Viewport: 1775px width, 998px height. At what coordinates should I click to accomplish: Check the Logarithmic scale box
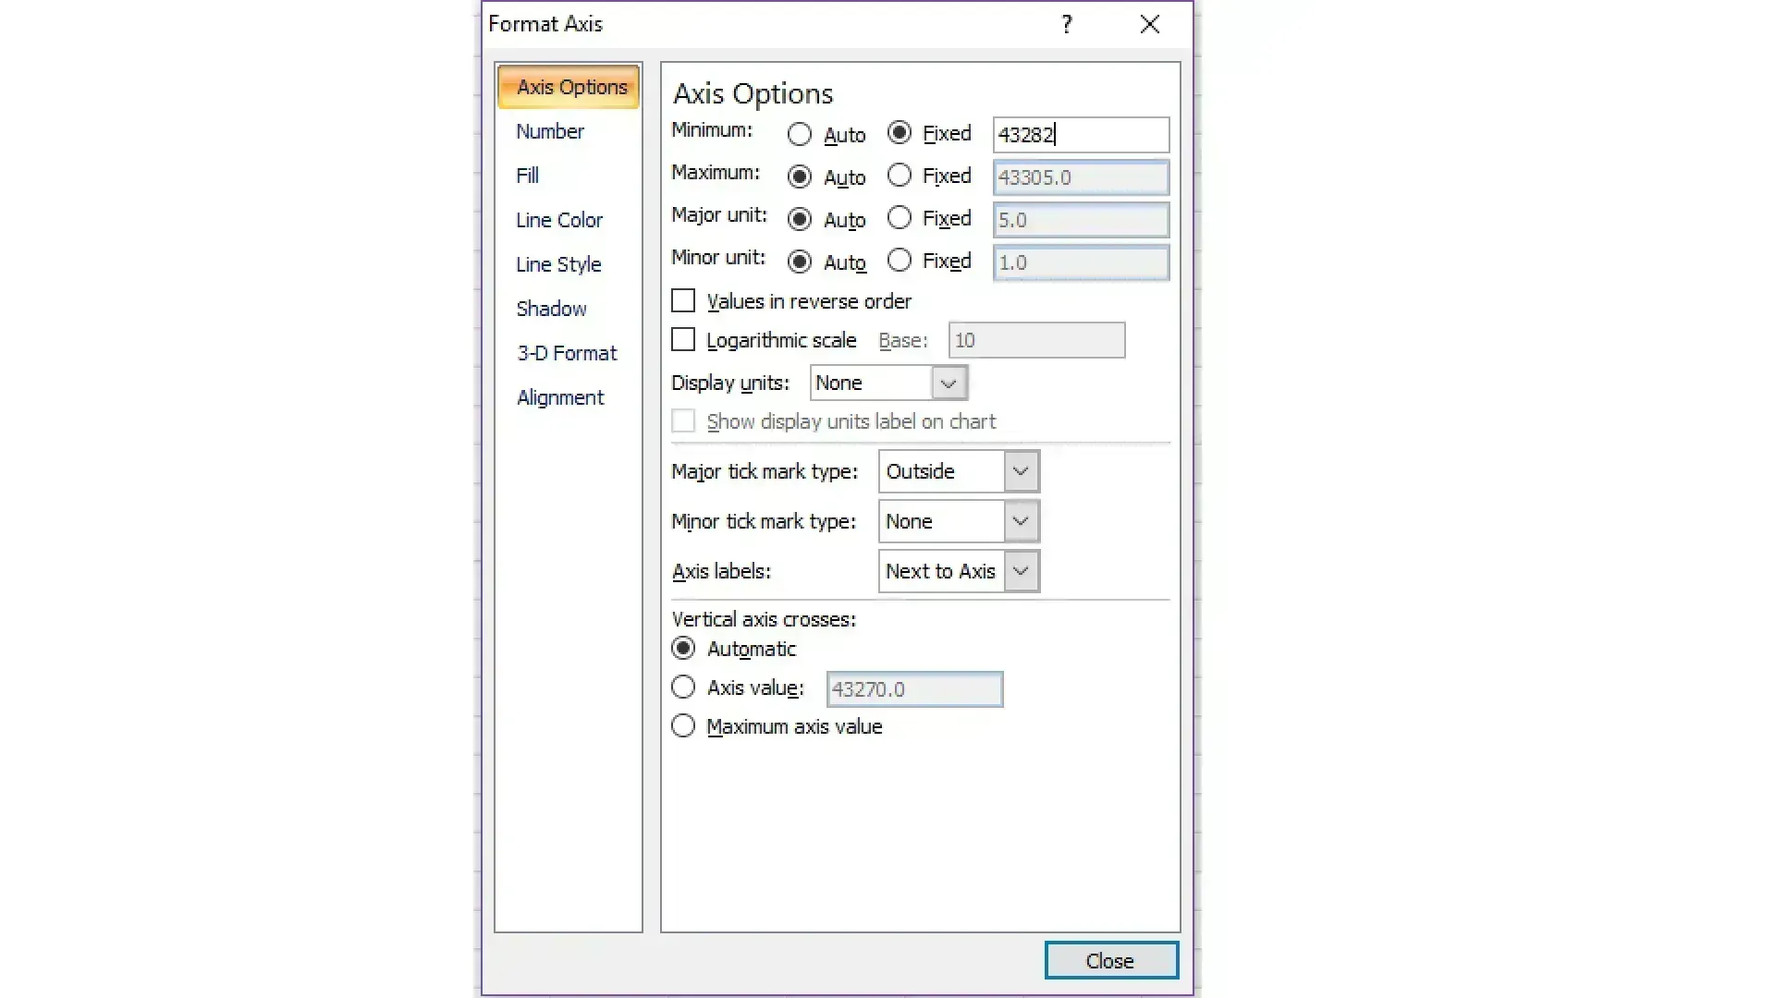683,340
